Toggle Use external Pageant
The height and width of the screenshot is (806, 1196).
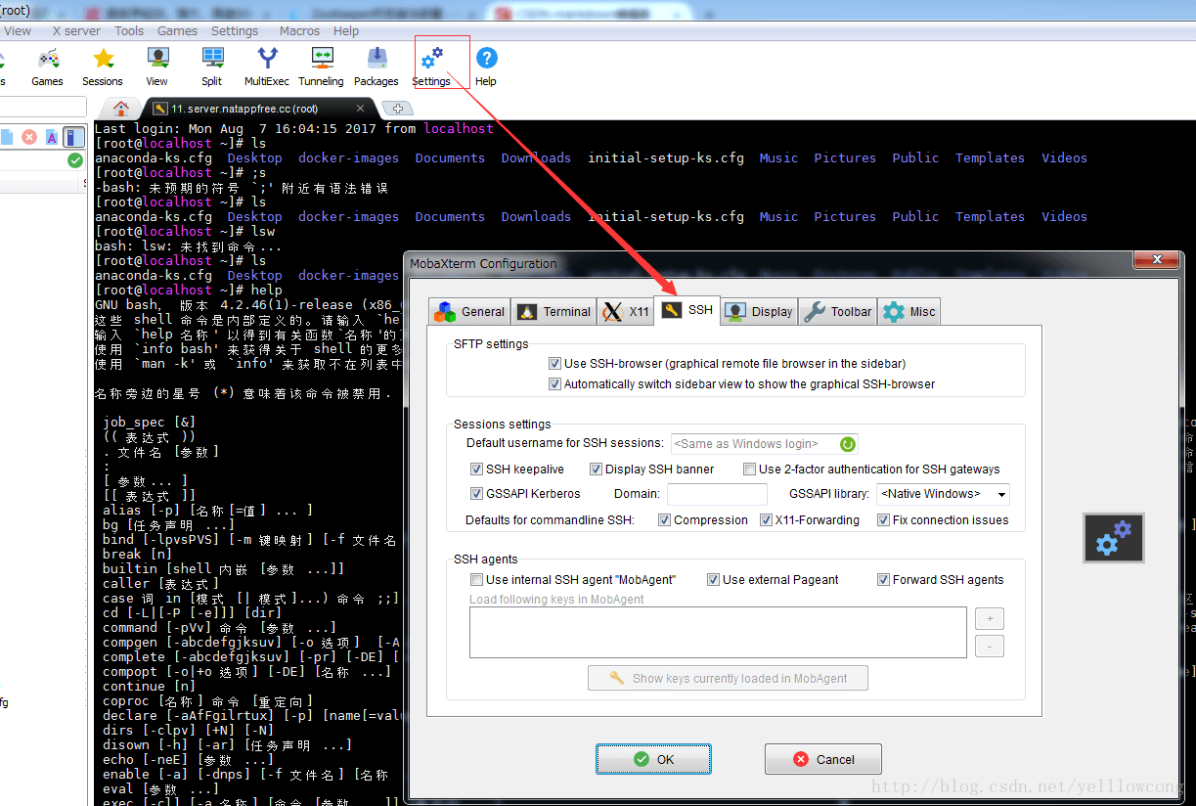pos(714,580)
